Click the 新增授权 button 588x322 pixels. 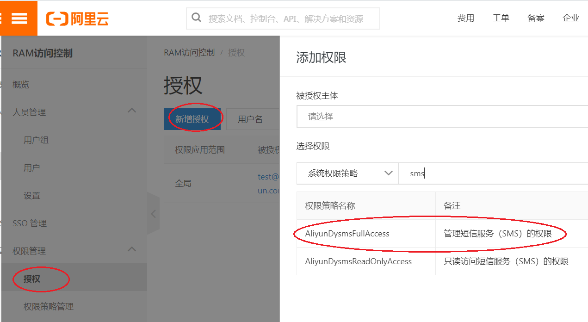point(192,119)
